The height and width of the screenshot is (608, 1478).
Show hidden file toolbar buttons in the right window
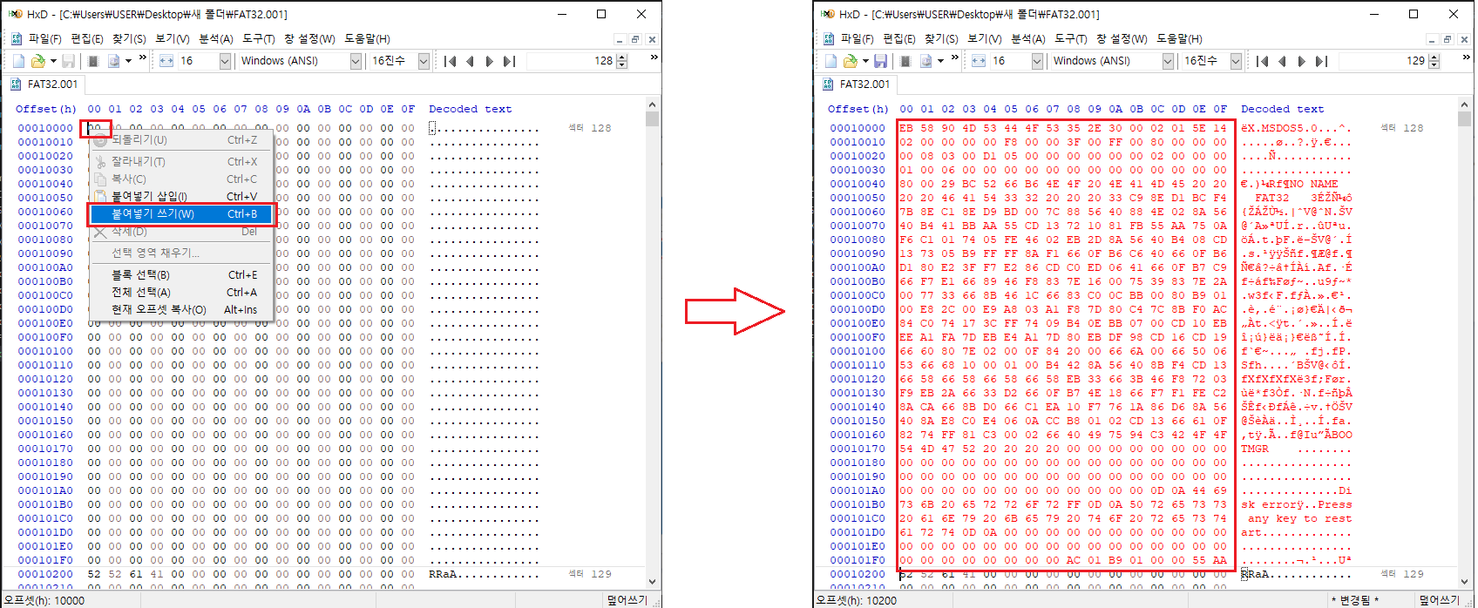coord(954,58)
